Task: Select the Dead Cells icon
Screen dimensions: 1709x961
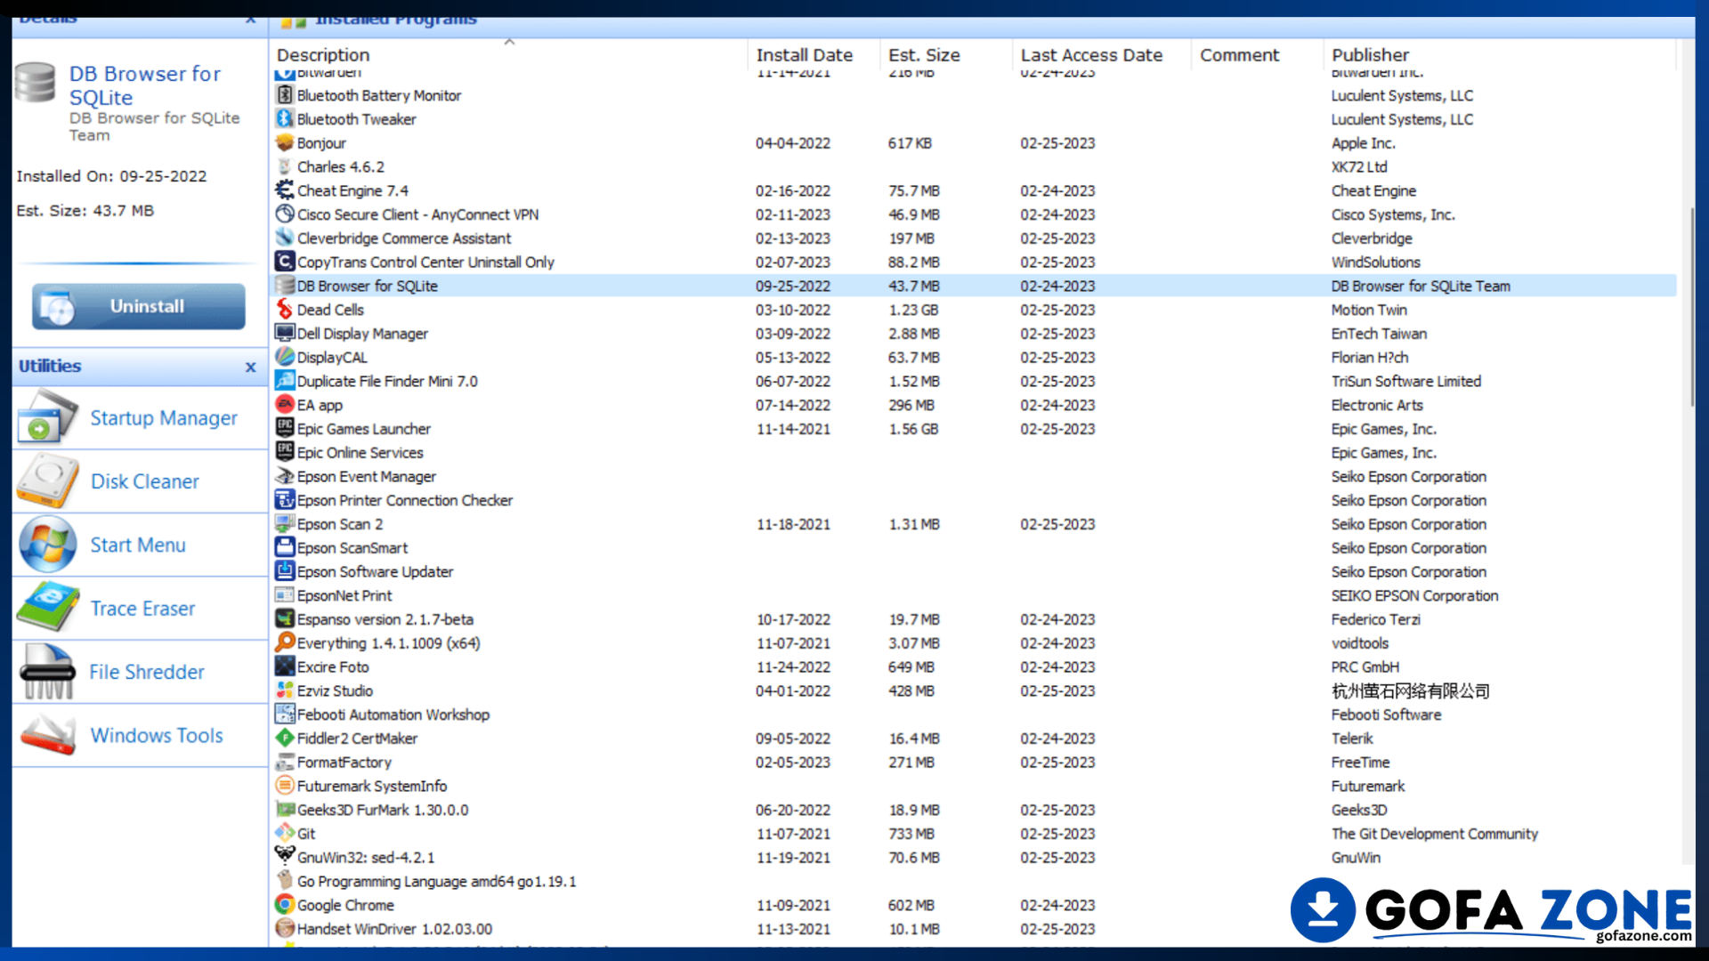Action: click(x=285, y=310)
